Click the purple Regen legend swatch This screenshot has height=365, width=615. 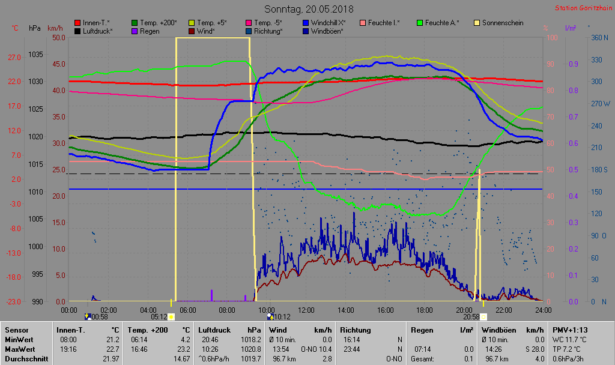135,31
